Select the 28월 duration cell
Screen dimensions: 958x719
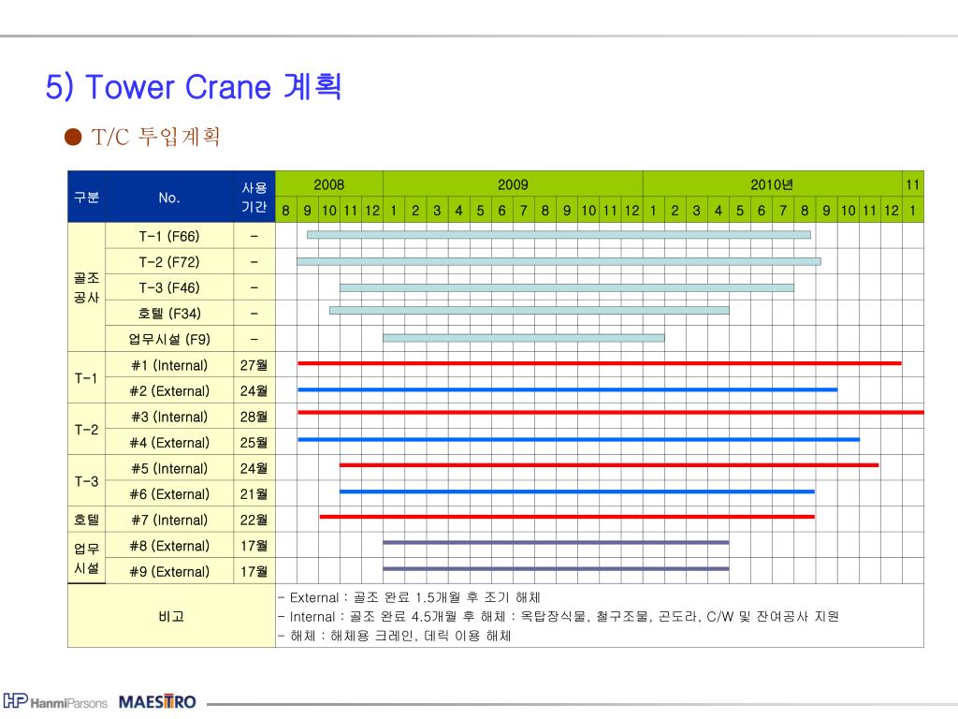(x=254, y=417)
